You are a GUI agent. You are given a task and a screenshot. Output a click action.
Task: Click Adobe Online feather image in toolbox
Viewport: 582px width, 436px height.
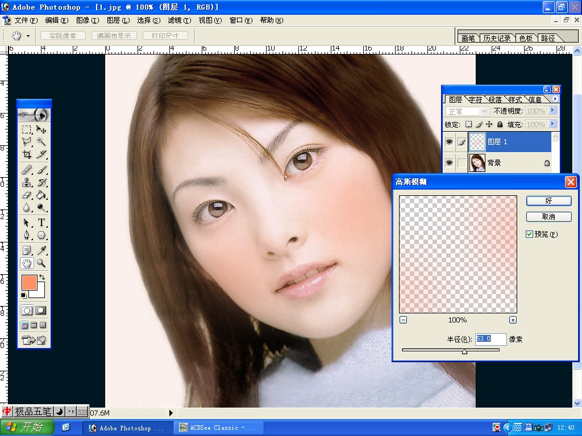(34, 115)
